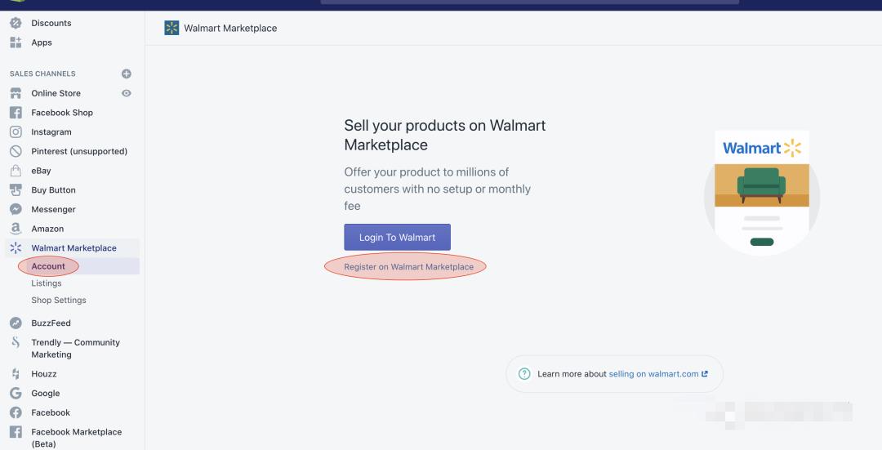
Task: Click the Facebook Shop channel icon
Action: 16,113
